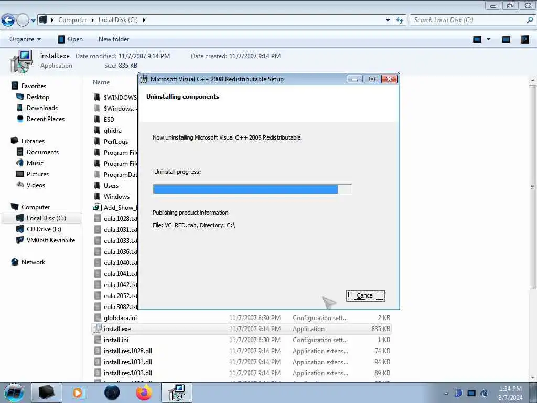Click the Setup dialog title bar icon
537x403 pixels.
pos(145,79)
